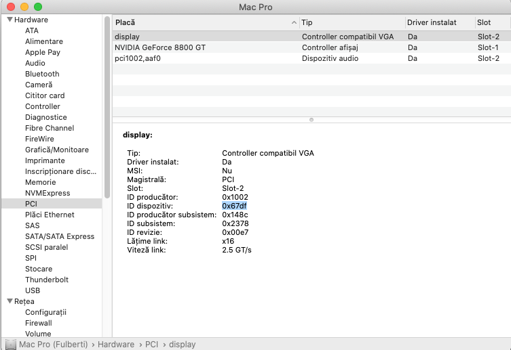Open the Bluetooth category
511x350 pixels.
coord(42,74)
